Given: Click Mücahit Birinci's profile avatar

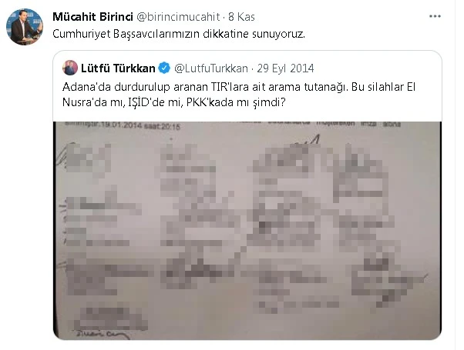Looking at the screenshot, I should coord(25,27).
